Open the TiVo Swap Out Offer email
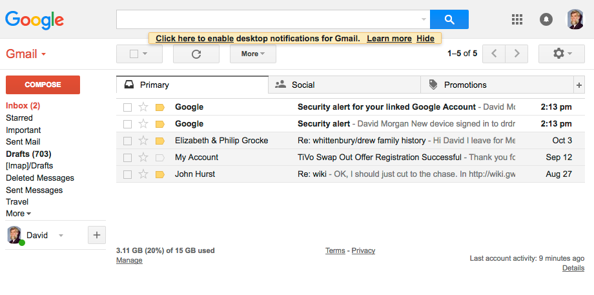The image size is (594, 295). point(380,157)
